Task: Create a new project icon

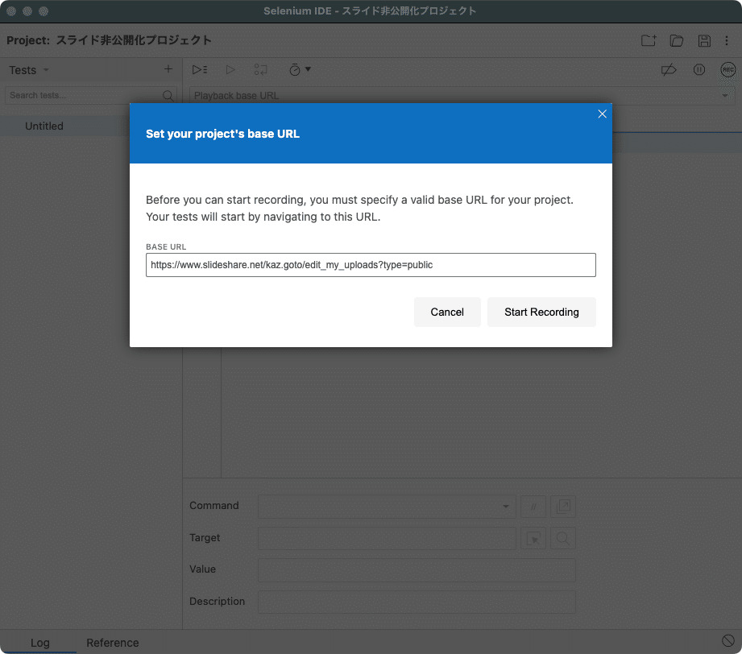Action: [x=649, y=41]
